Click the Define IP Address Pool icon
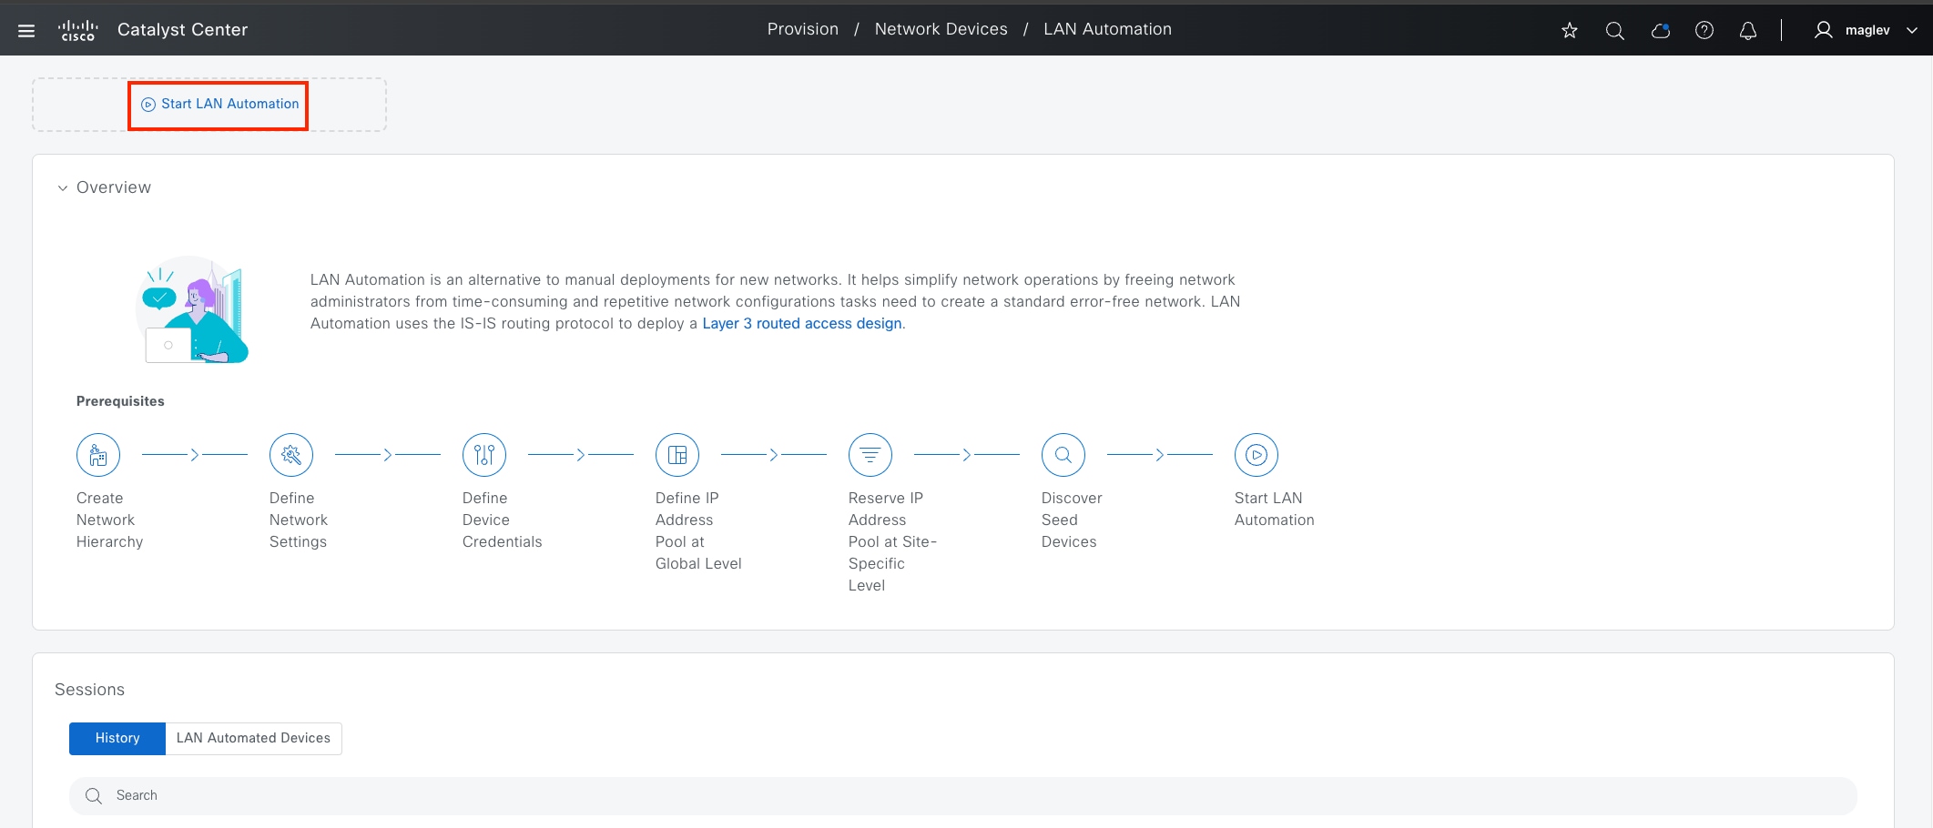Screen dimensions: 1933x828 (677, 455)
